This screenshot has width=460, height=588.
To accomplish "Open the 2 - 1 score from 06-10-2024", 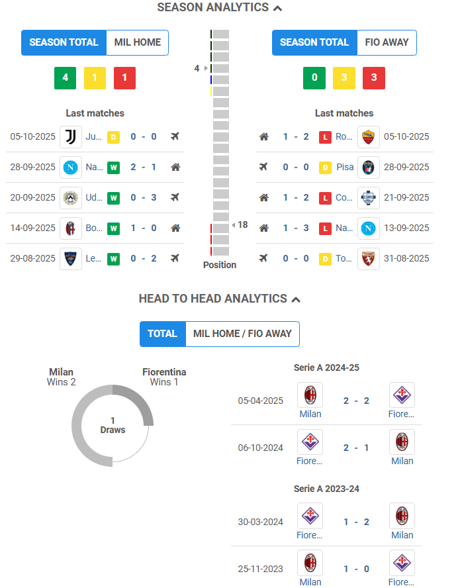I will coord(356,448).
